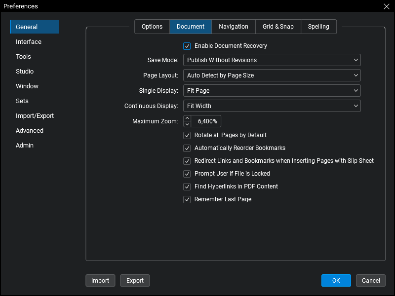Close the Preferences dialog with X

pyautogui.click(x=387, y=6)
